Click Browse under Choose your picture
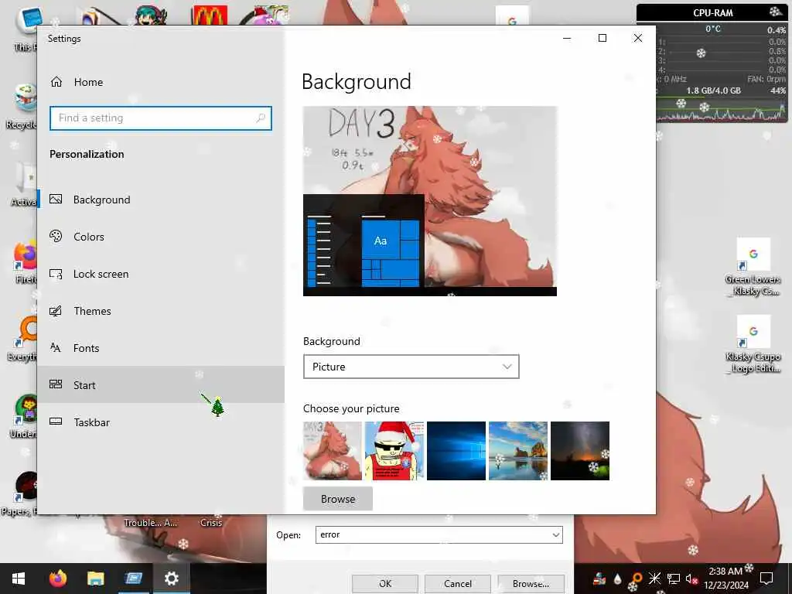The width and height of the screenshot is (792, 594). 338,499
